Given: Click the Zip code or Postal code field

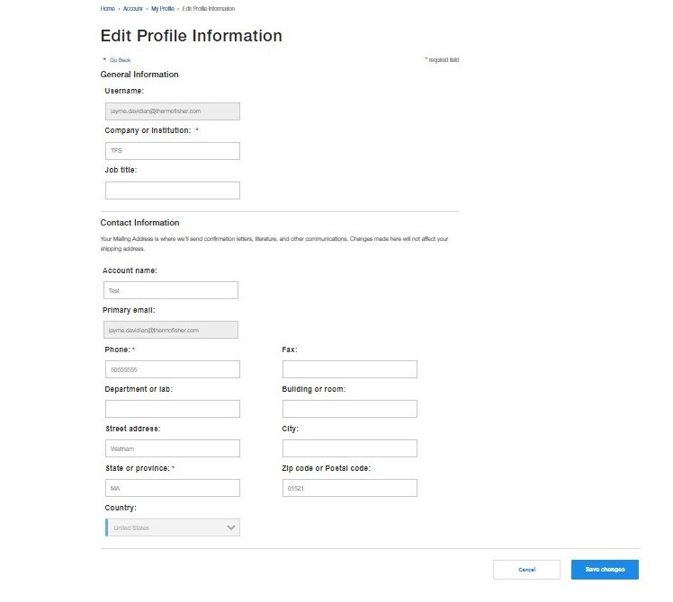Looking at the screenshot, I should coord(350,488).
